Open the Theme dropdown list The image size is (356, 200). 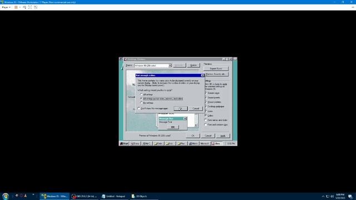170,66
